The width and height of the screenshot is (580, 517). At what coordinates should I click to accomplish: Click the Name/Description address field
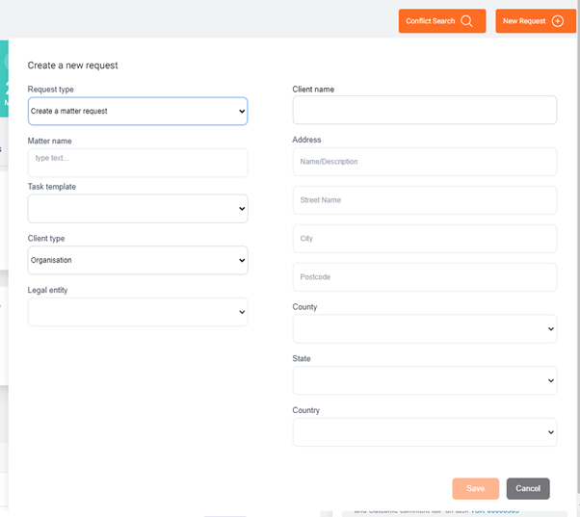pos(425,162)
